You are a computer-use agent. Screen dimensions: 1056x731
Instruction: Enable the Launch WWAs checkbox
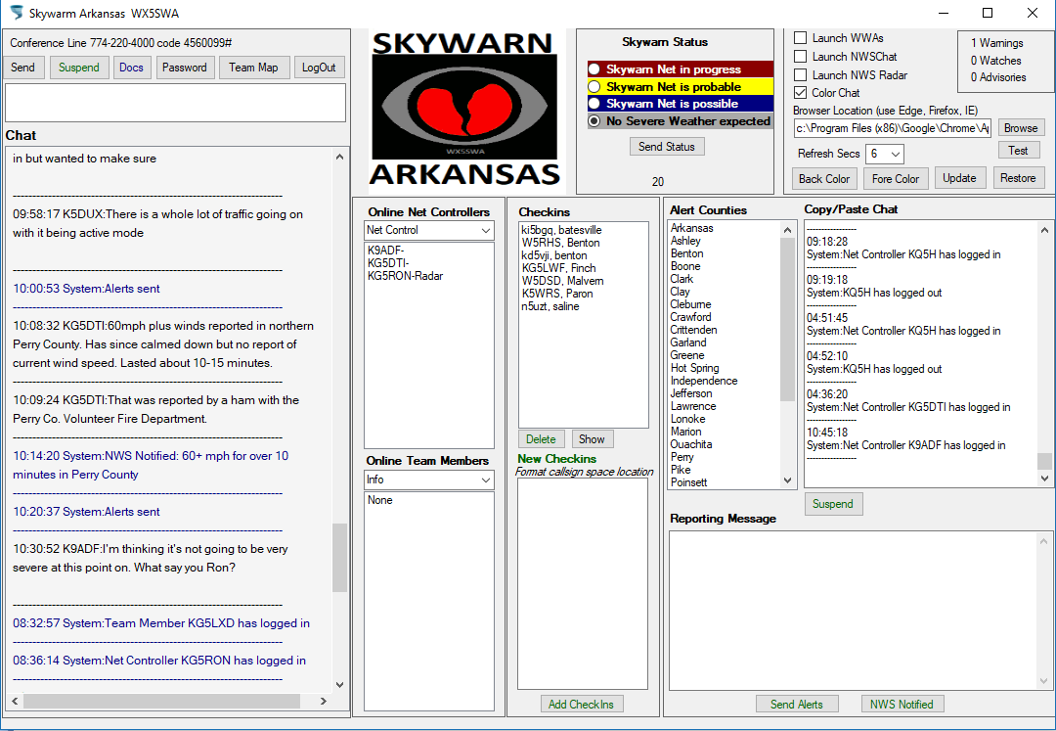pyautogui.click(x=801, y=38)
